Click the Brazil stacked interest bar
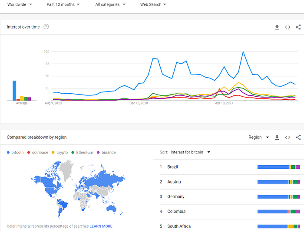The height and width of the screenshot is (232, 304). [279, 167]
